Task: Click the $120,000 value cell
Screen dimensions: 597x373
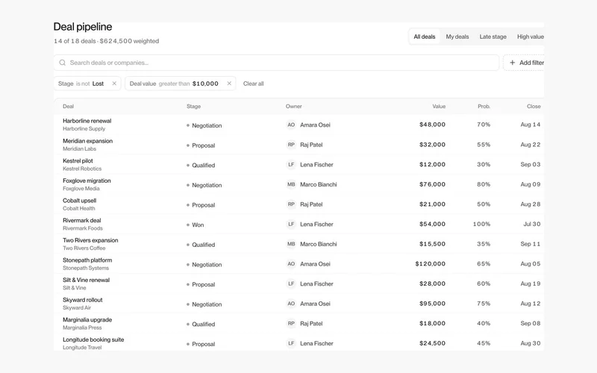Action: click(431, 264)
